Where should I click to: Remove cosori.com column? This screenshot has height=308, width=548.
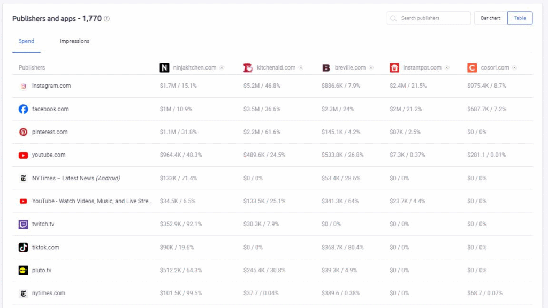click(x=514, y=68)
